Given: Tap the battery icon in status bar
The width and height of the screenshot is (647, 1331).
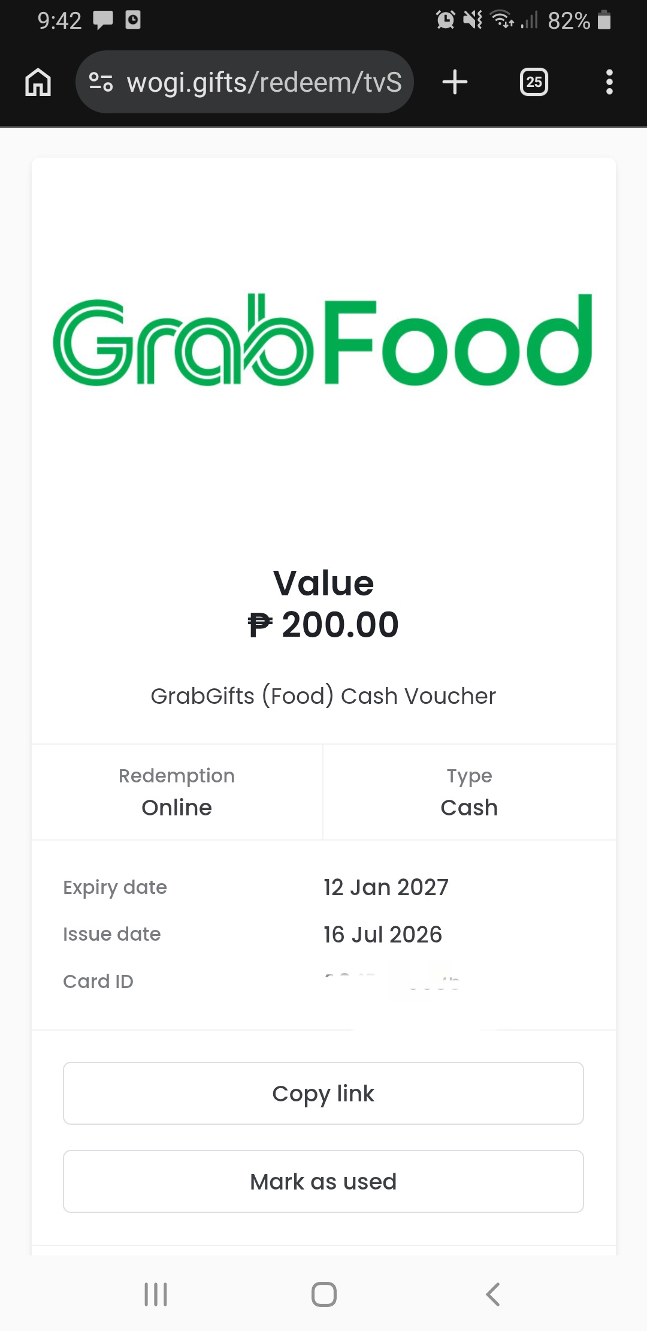Looking at the screenshot, I should point(604,20).
